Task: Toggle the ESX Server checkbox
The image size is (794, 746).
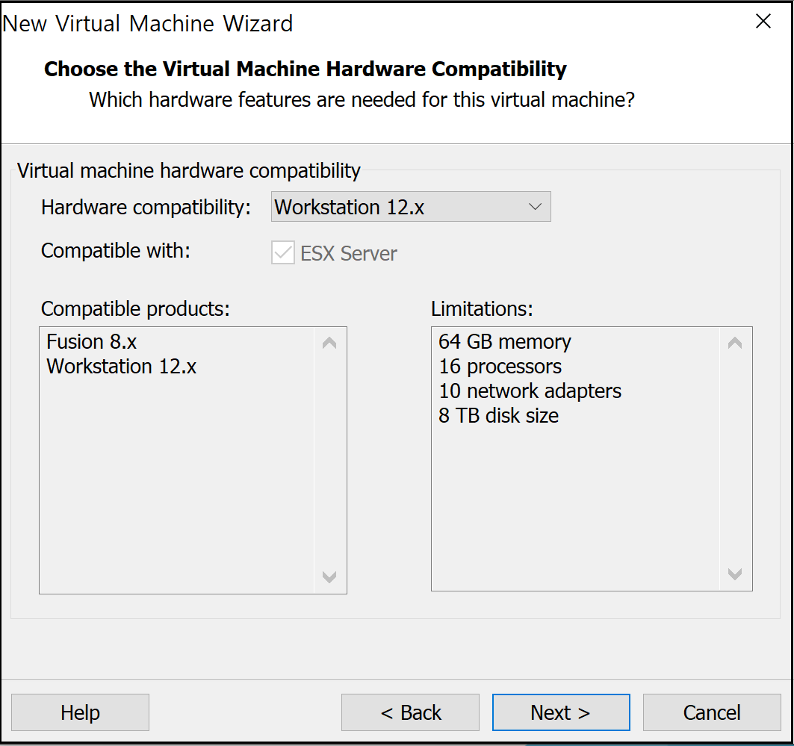Action: pos(282,252)
